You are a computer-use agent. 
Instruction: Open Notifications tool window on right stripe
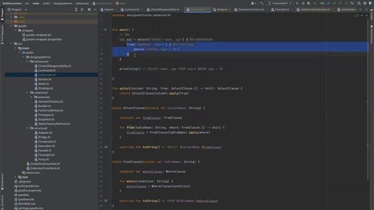(372, 34)
